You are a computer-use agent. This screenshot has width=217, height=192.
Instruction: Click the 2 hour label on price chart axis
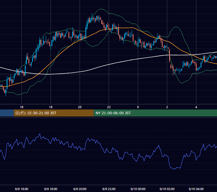[167, 107]
